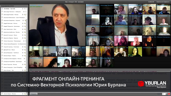Open Юлия Казанджева's video thumbnail
This screenshot has height=96, width=171.
79,62
